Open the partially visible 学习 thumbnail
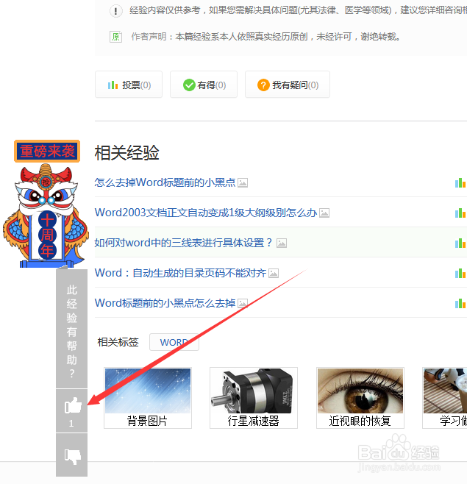Screen dimensions: 467x484 click(444, 398)
